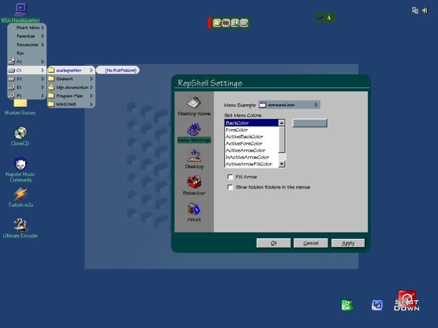Screen dimensions: 438x328
Task: Click the speaker volume tray icon
Action: [425, 10]
